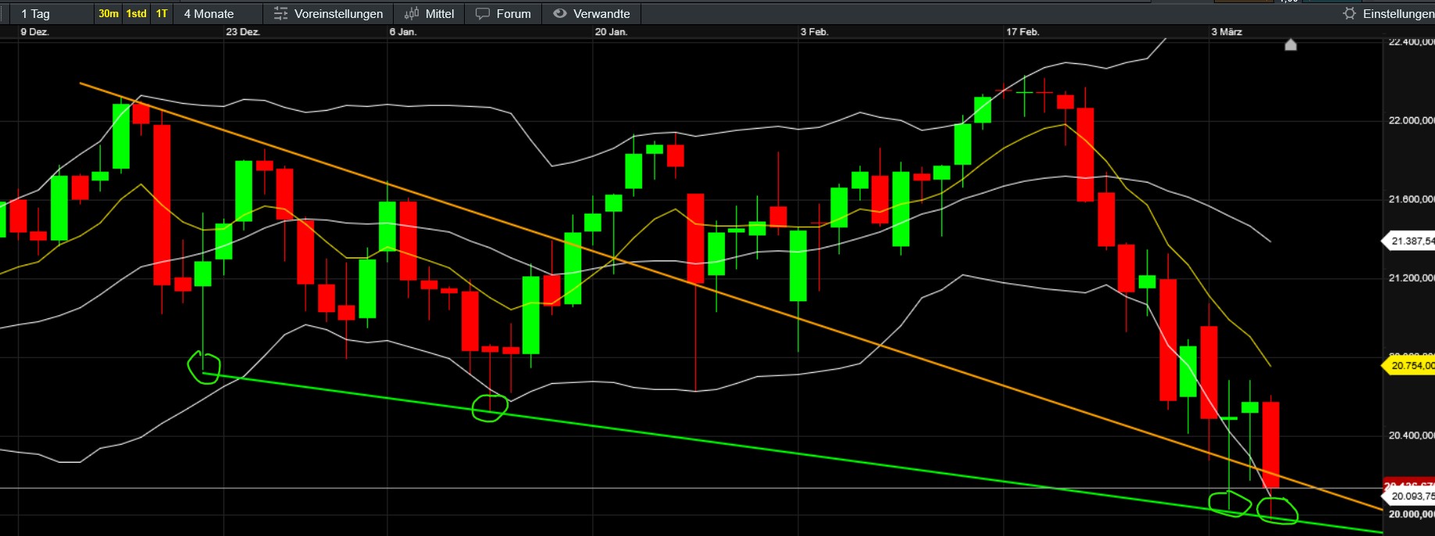Select the 30m interval shortcut
The image size is (1435, 536).
coord(109,13)
